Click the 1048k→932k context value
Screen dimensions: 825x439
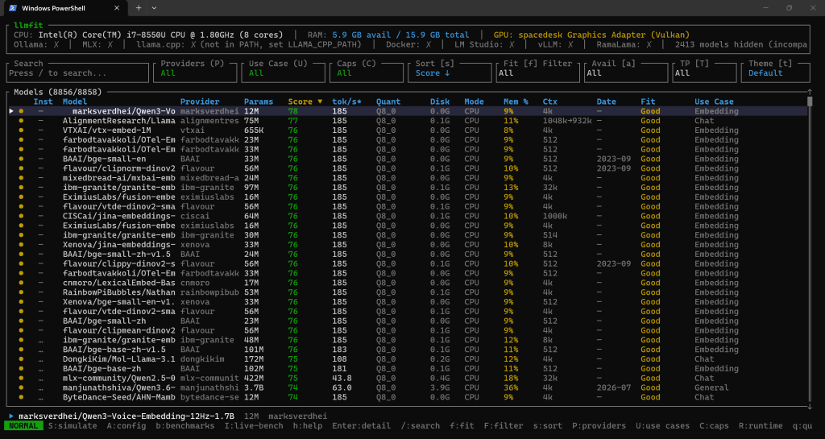click(x=567, y=120)
